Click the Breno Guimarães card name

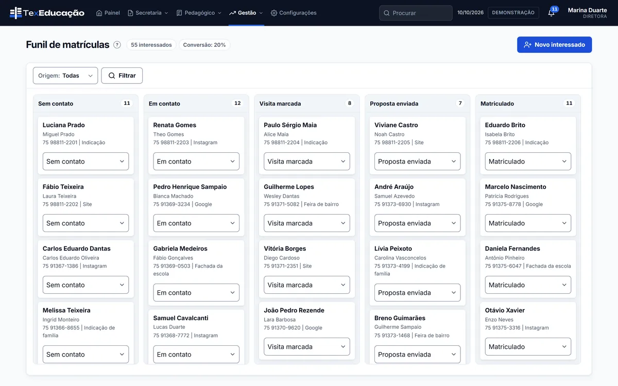coord(400,318)
